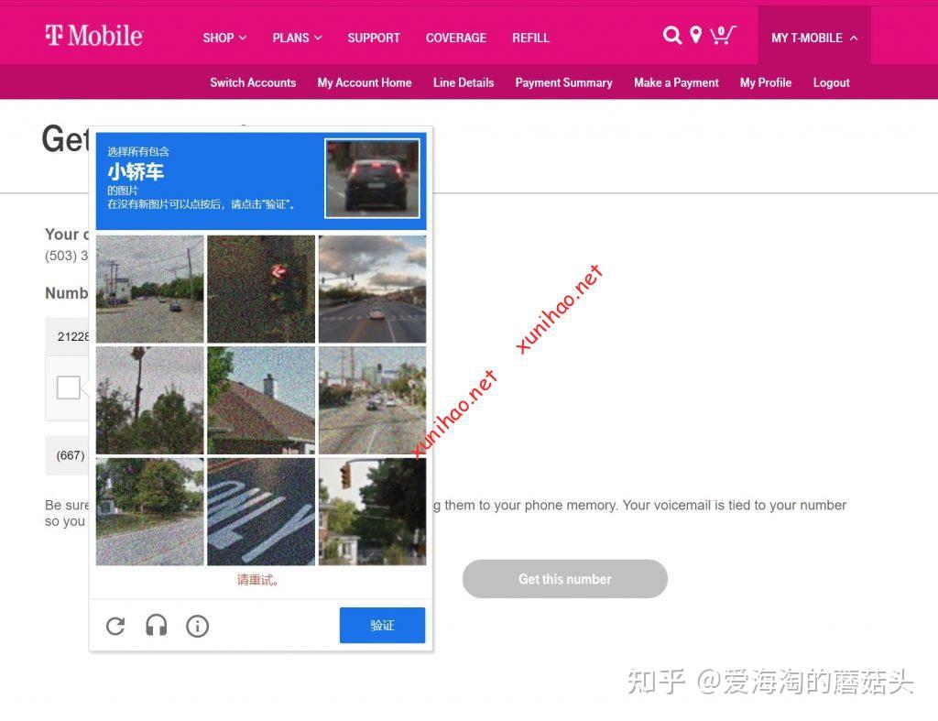
Task: Expand the PLANS dropdown
Action: pyautogui.click(x=296, y=38)
